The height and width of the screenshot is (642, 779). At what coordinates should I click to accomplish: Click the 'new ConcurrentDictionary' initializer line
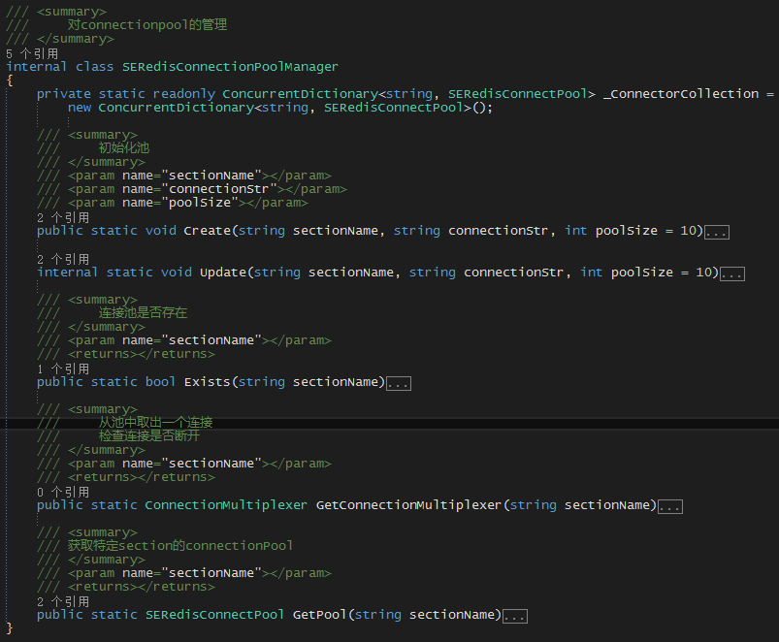pyautogui.click(x=280, y=108)
